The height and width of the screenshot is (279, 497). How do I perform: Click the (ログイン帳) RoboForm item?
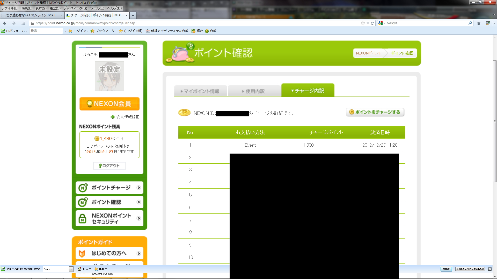click(x=131, y=31)
